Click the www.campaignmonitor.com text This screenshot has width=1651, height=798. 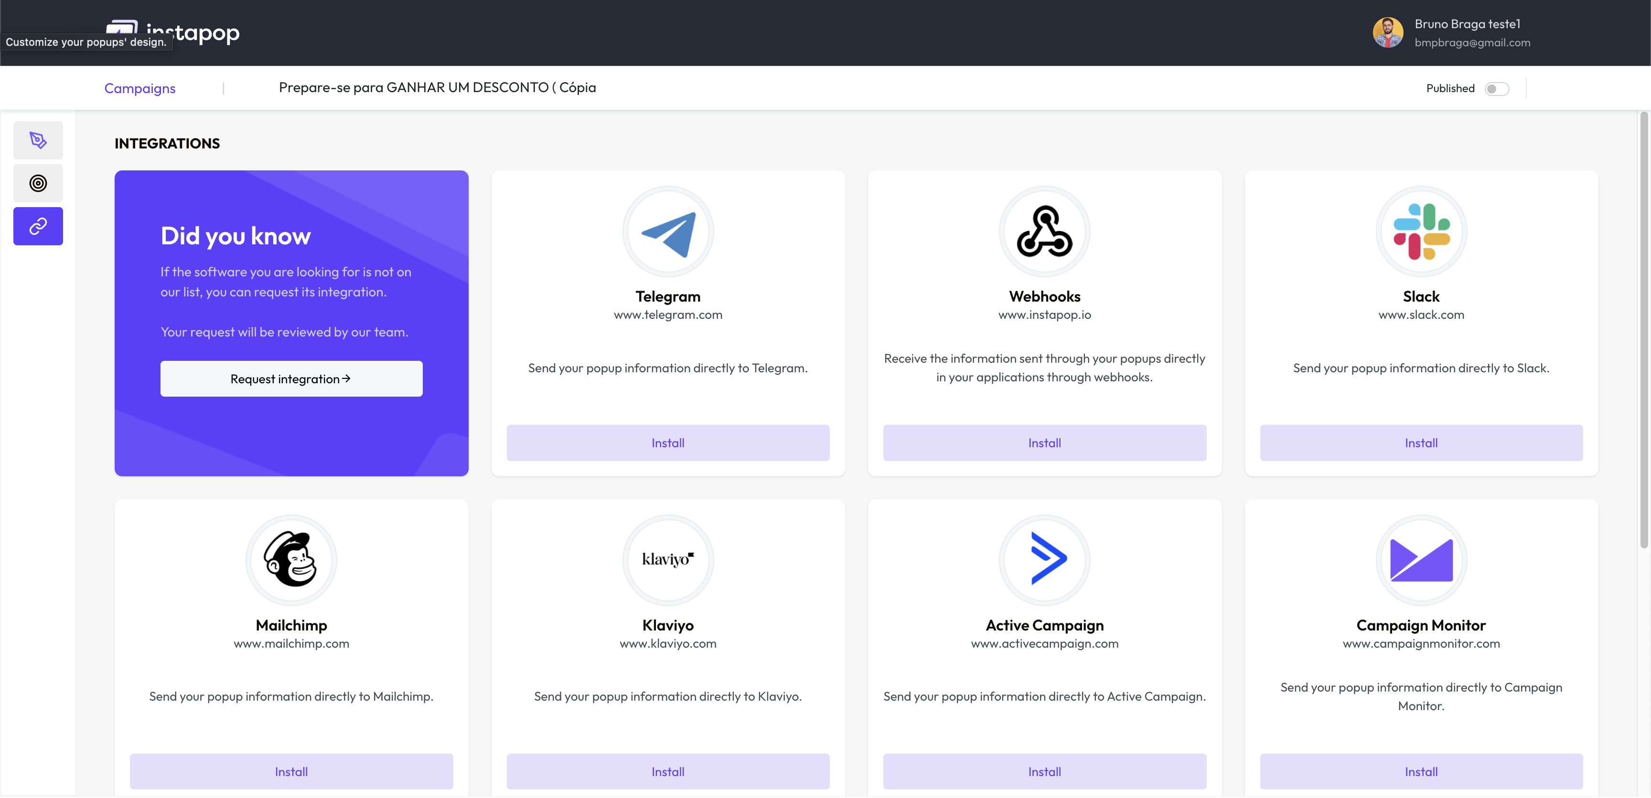point(1421,643)
